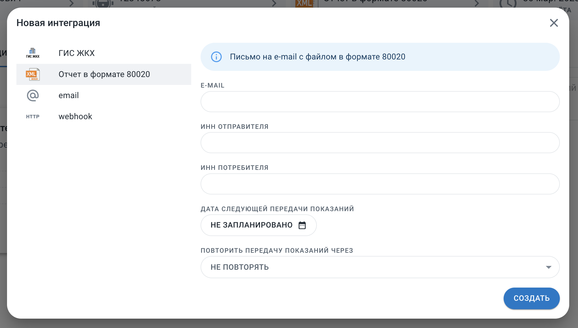Click the HTTP webhook icon

(33, 117)
